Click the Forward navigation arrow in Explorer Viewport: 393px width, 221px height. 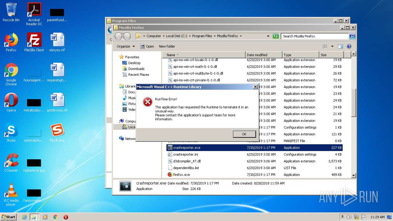coord(126,36)
